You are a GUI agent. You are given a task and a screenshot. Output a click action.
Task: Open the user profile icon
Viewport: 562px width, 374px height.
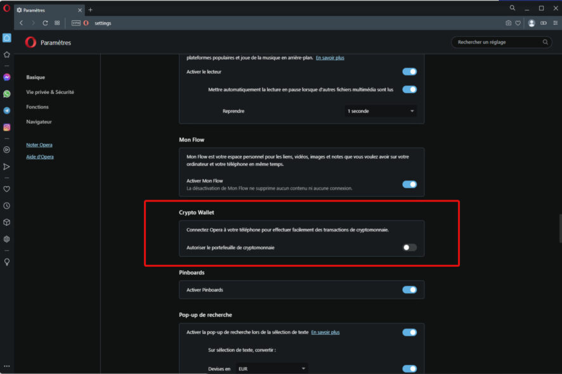point(532,23)
